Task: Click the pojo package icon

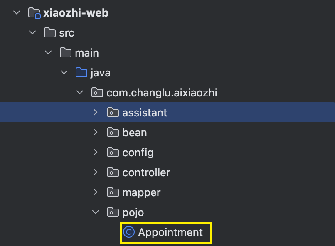Action: pyautogui.click(x=113, y=212)
